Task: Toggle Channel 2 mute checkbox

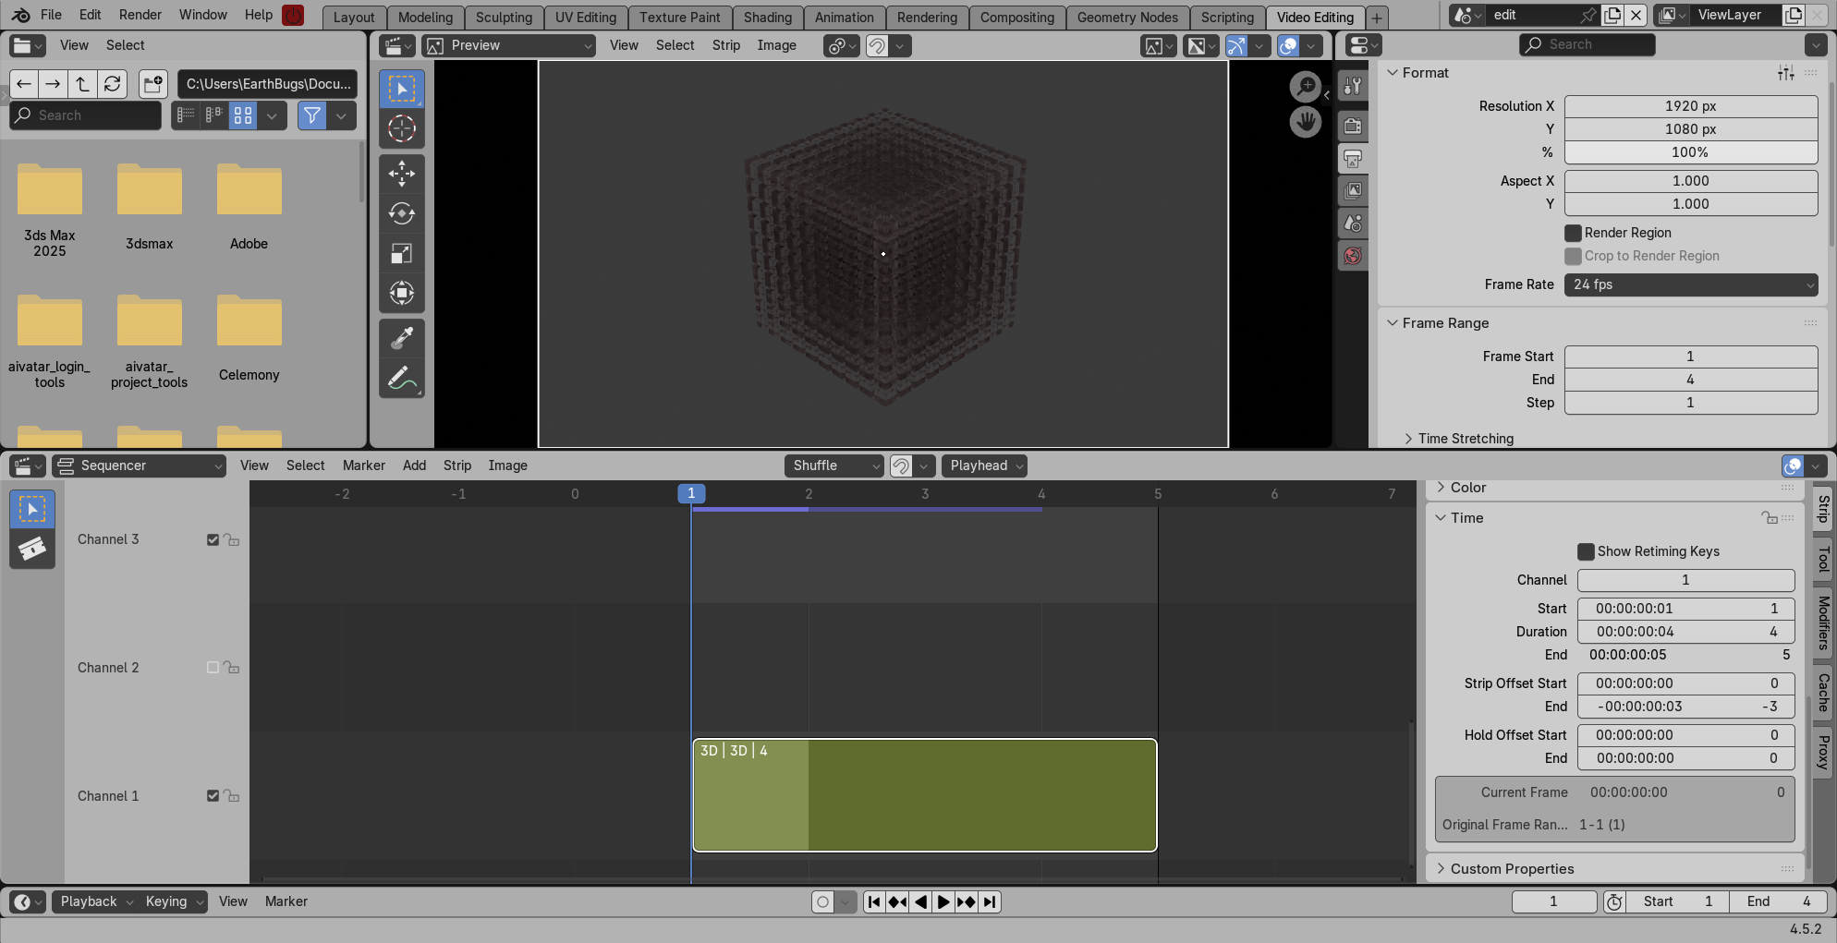Action: coord(213,668)
